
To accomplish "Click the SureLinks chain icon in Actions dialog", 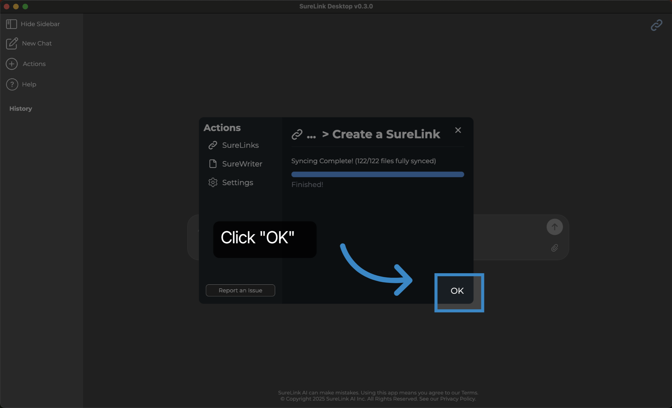I will pos(213,145).
